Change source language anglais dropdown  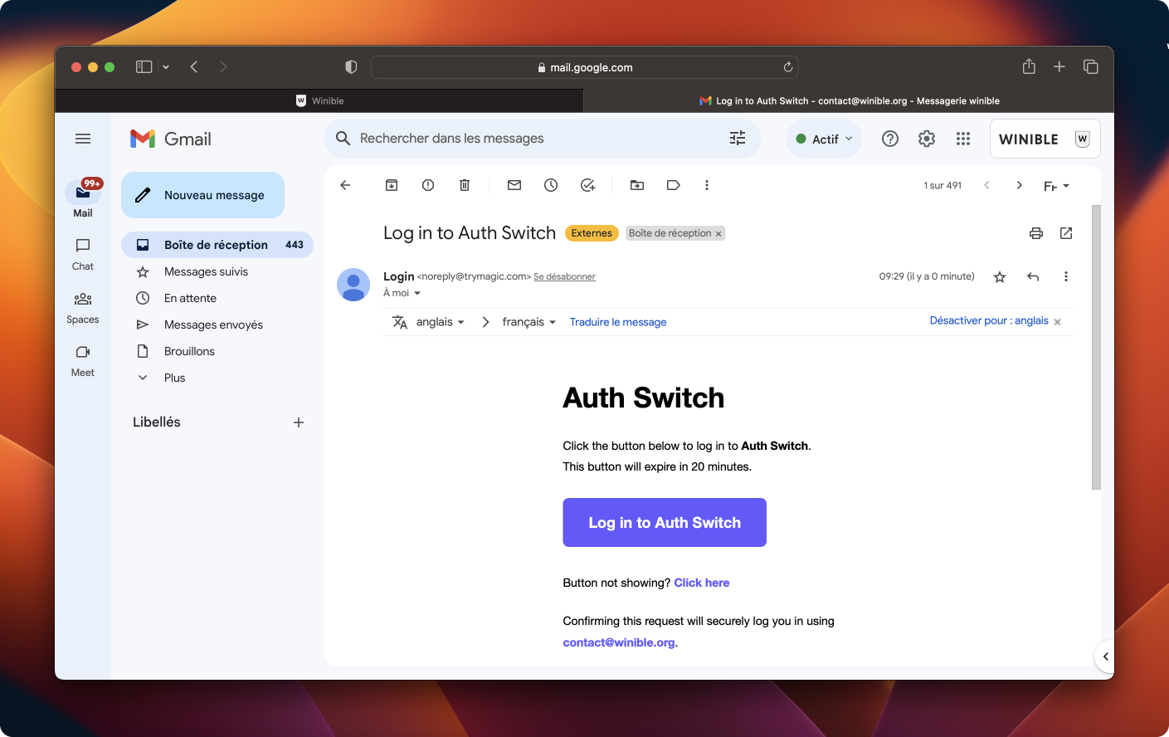(x=440, y=322)
